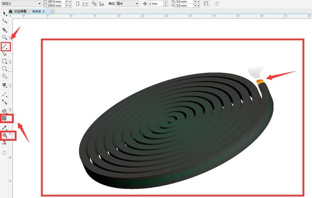
Task: Select the Crop tool
Action: click(x=4, y=30)
